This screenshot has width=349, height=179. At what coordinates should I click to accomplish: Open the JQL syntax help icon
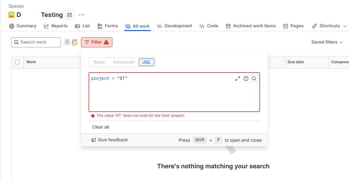[x=246, y=78]
